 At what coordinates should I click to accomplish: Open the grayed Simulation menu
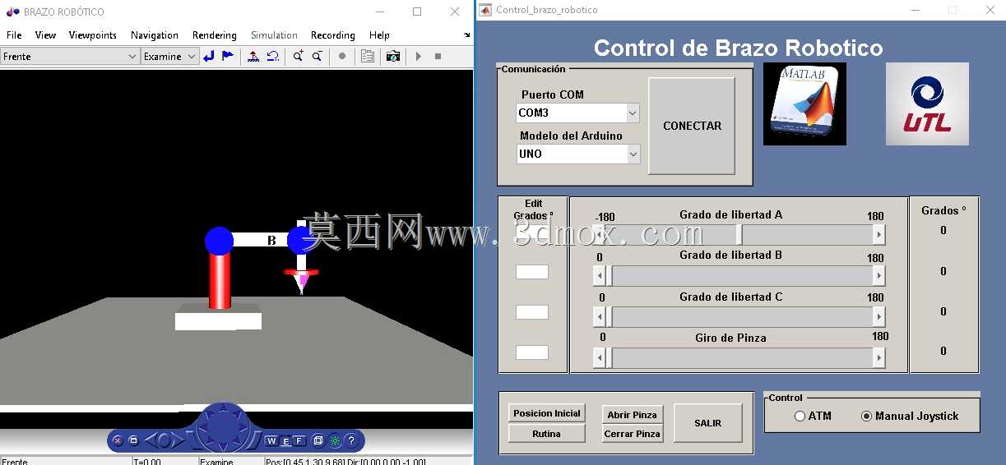(274, 35)
